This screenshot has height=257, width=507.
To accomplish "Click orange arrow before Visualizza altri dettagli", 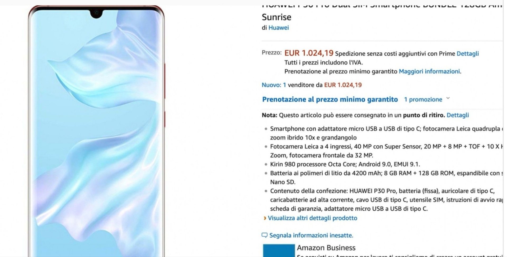I will pos(265,218).
